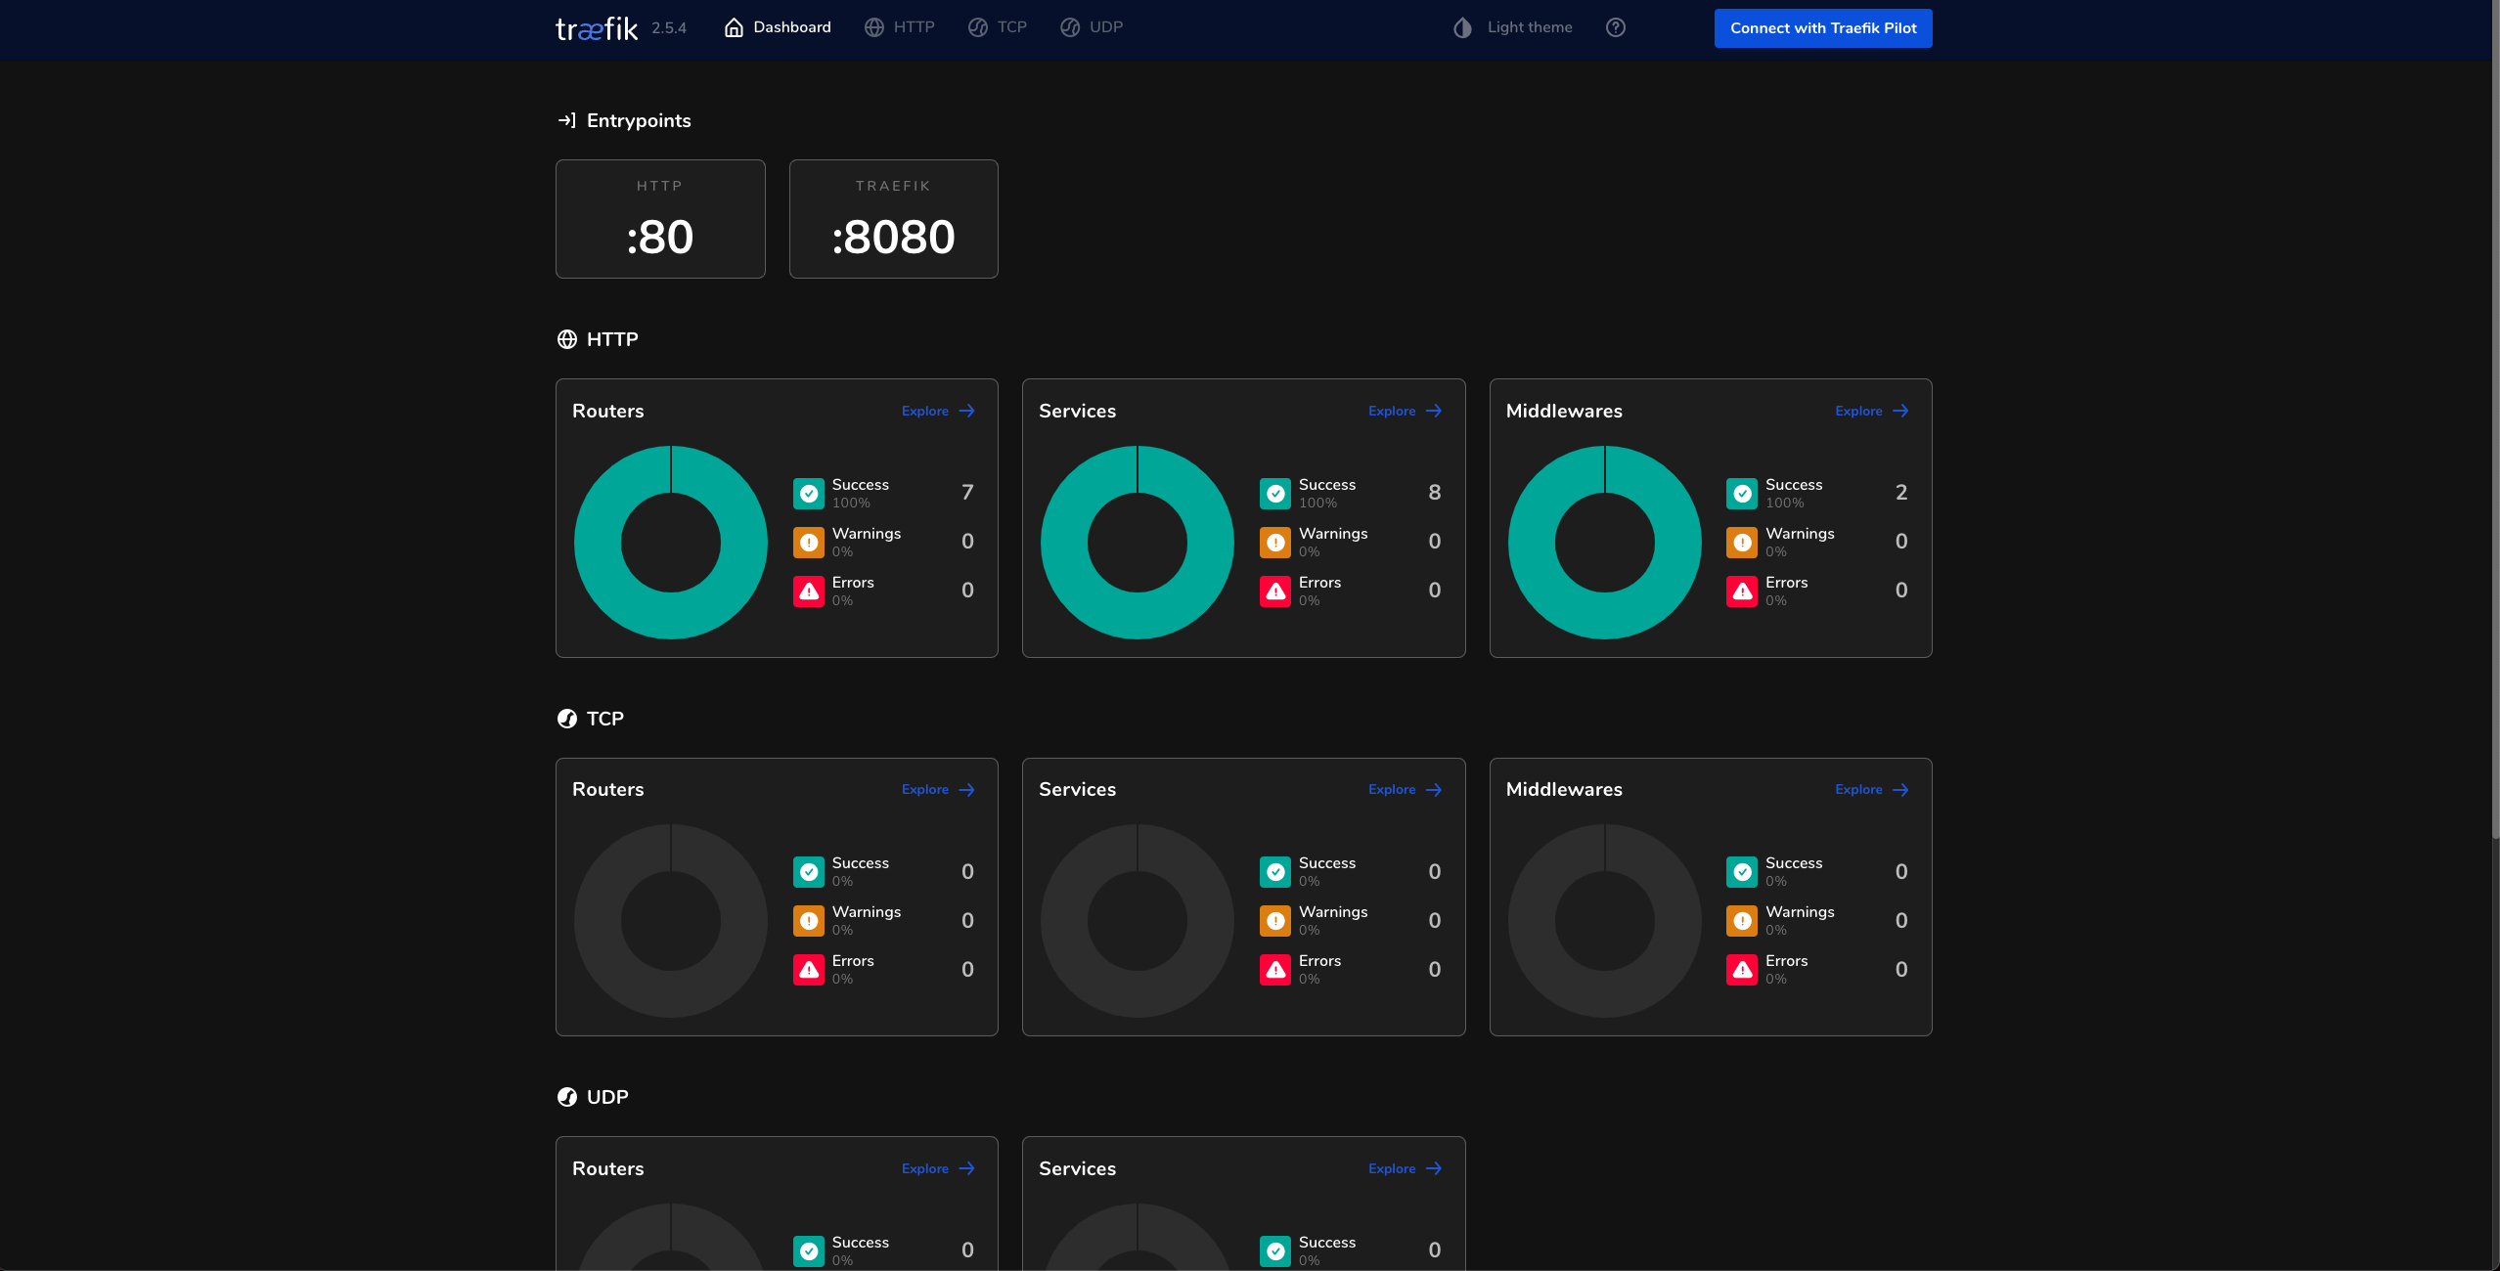Click the HTTP Services donut chart
This screenshot has height=1271, width=2500.
1138,543
